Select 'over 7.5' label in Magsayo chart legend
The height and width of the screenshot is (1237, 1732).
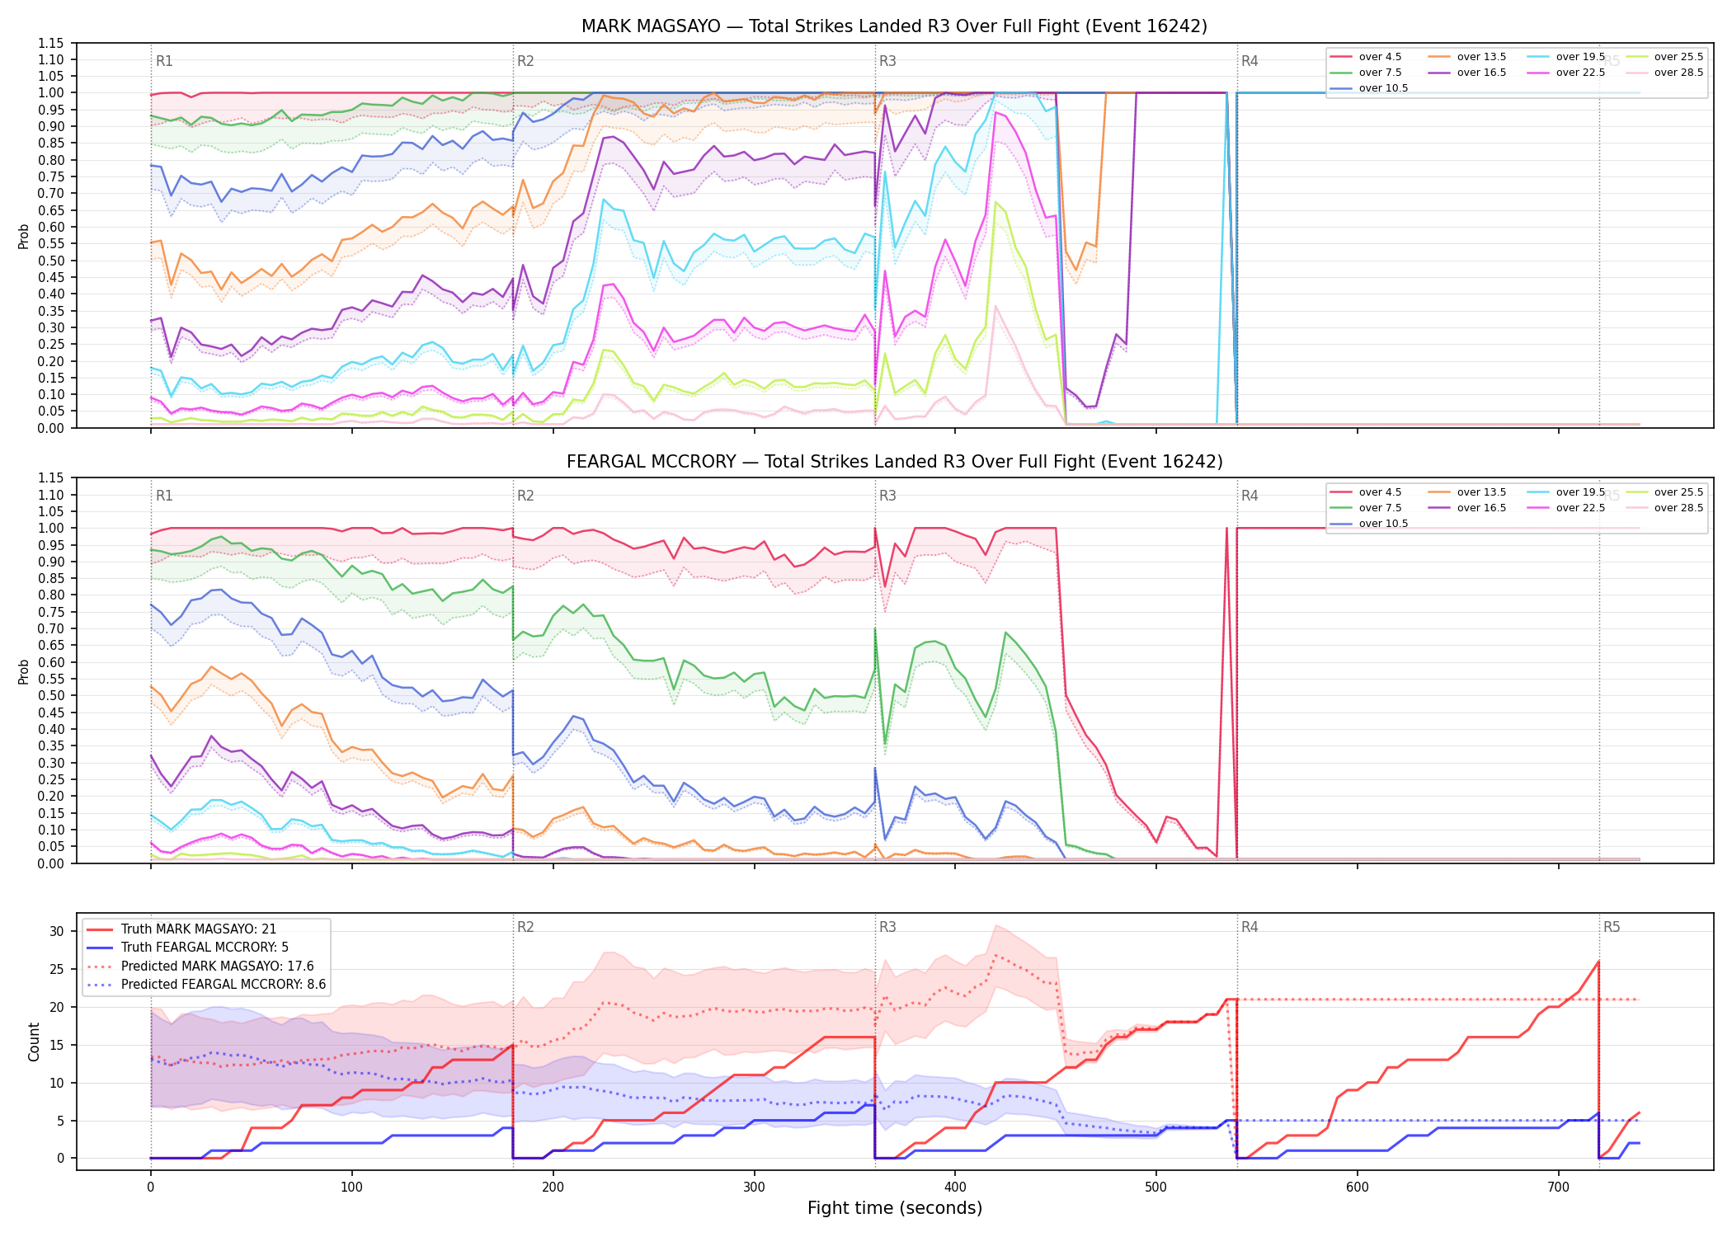[x=1380, y=73]
